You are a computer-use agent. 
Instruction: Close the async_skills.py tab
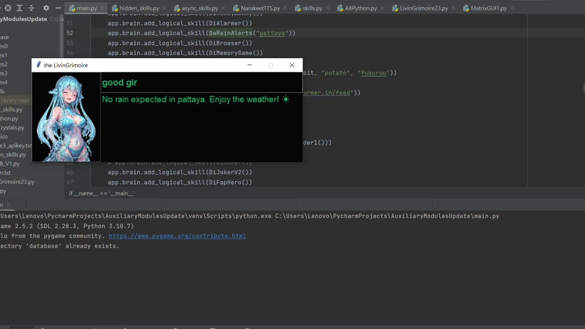tap(223, 8)
